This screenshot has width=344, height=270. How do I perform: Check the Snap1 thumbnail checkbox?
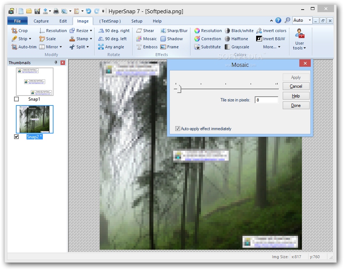(17, 99)
